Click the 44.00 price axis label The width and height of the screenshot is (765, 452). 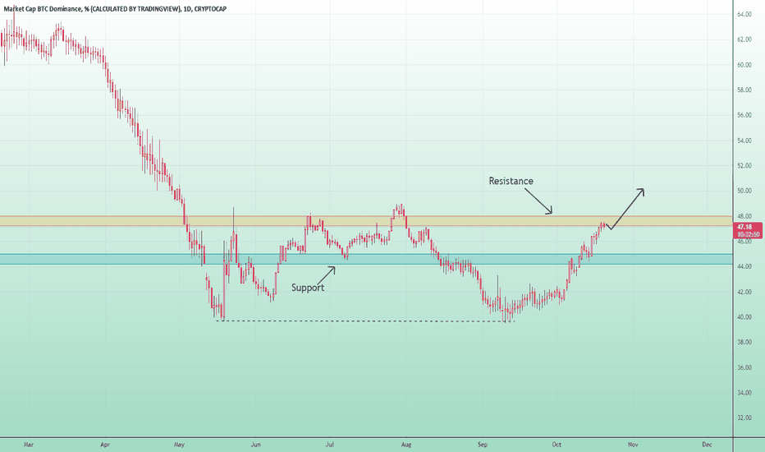click(x=744, y=266)
